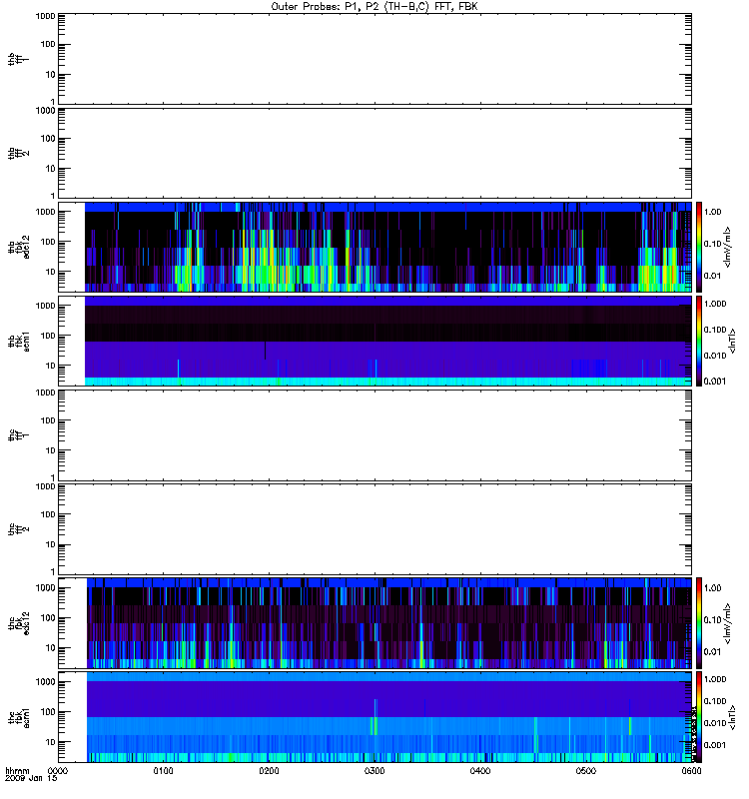Click "1.00" on the thb edc12 color scale

(712, 212)
